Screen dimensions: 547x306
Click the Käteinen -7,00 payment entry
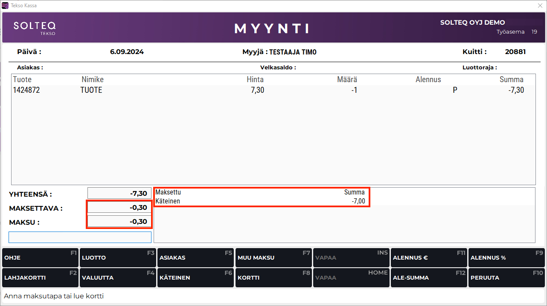pos(260,201)
